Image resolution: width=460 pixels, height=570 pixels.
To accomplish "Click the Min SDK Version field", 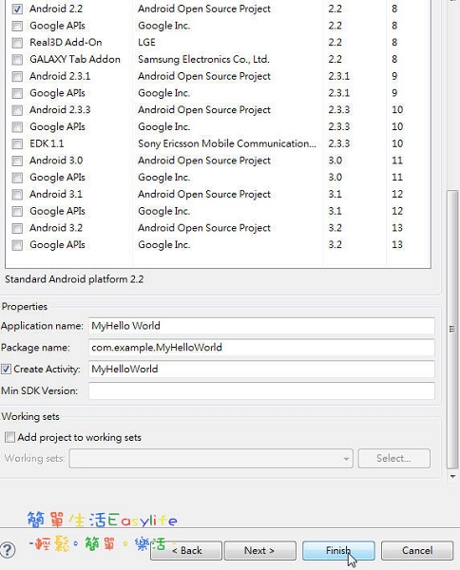I will tap(261, 390).
